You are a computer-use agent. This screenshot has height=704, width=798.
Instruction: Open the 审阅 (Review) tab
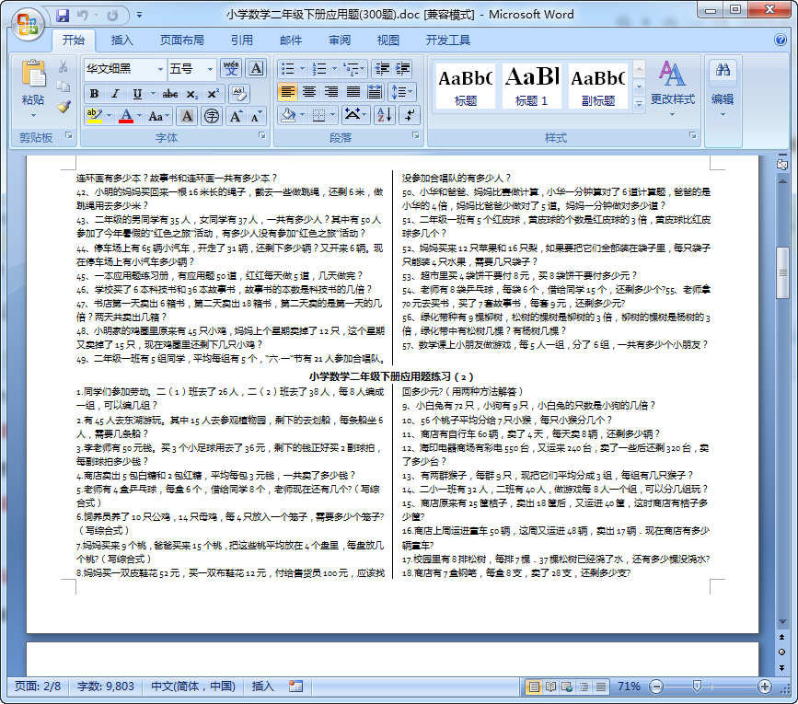click(x=340, y=40)
